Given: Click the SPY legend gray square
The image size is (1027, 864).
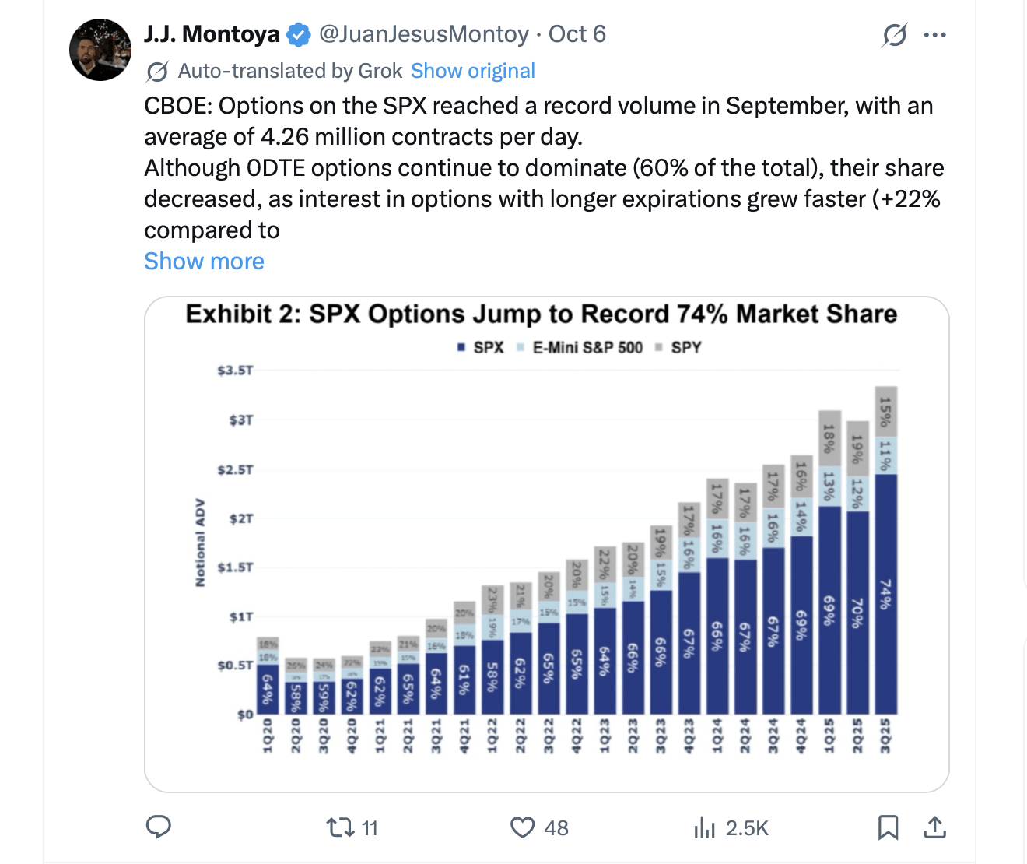Looking at the screenshot, I should (x=659, y=348).
